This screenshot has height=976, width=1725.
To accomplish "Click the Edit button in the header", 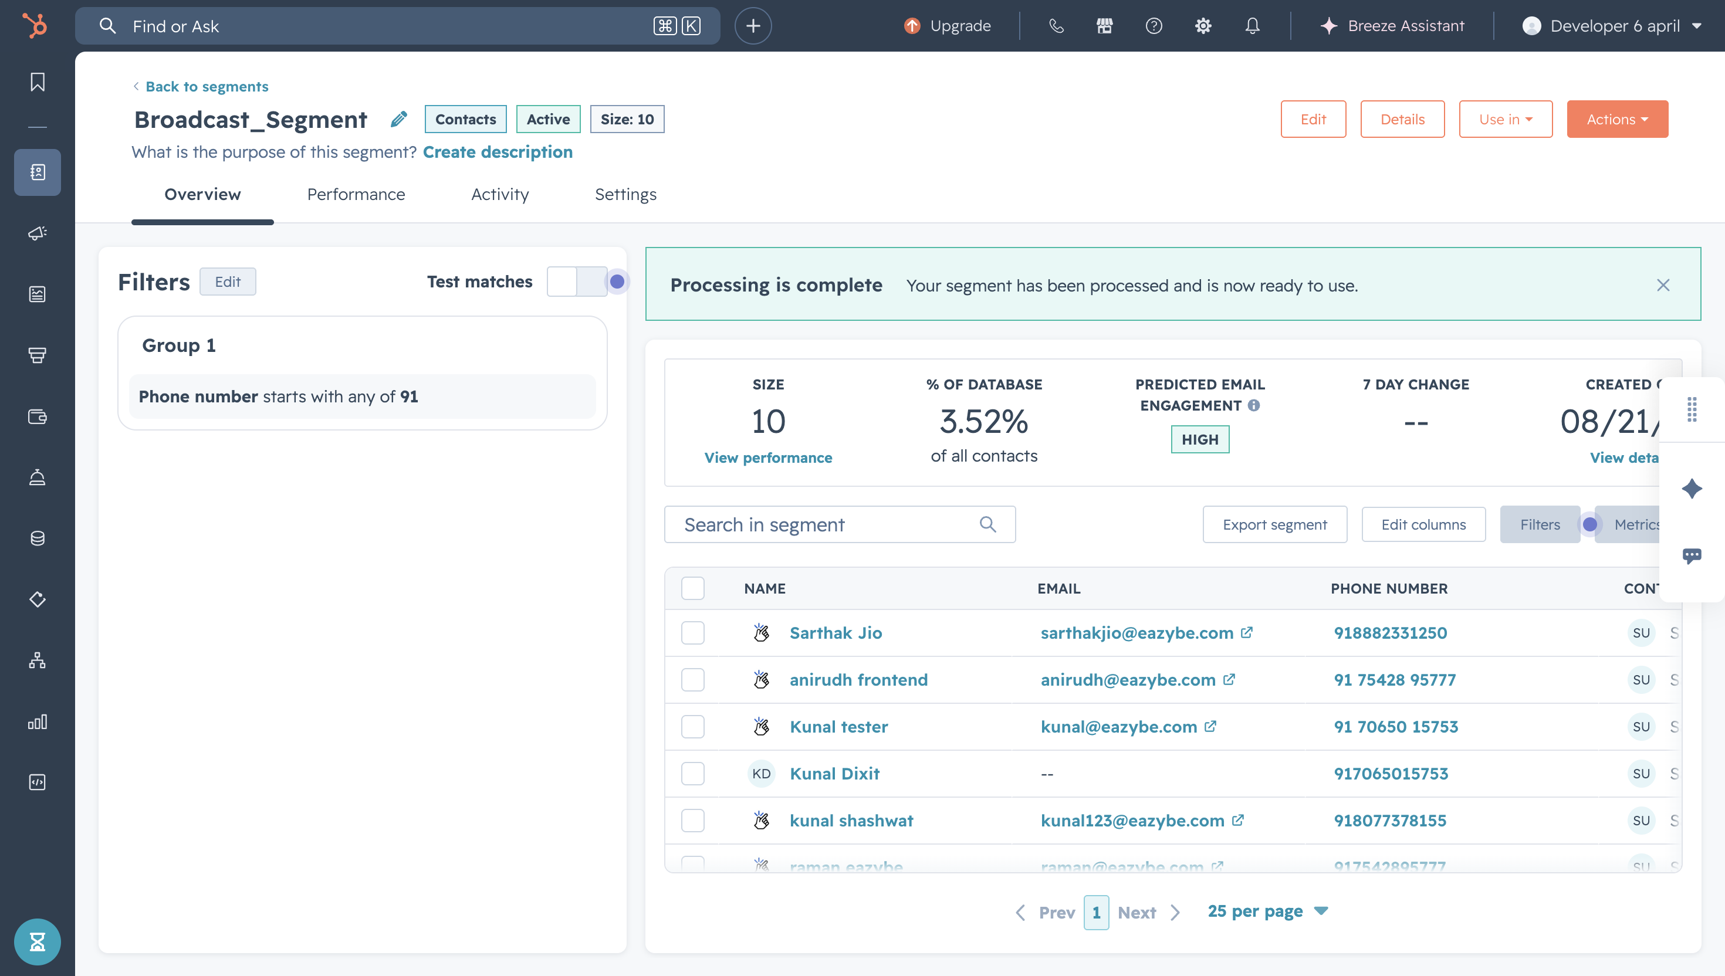I will (x=1313, y=119).
